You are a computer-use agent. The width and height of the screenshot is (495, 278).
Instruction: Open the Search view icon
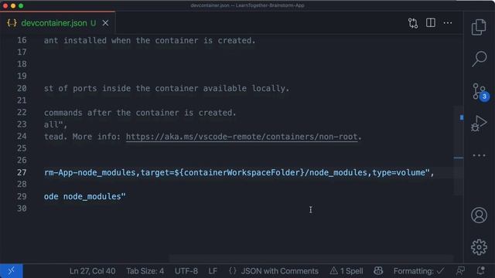click(479, 59)
